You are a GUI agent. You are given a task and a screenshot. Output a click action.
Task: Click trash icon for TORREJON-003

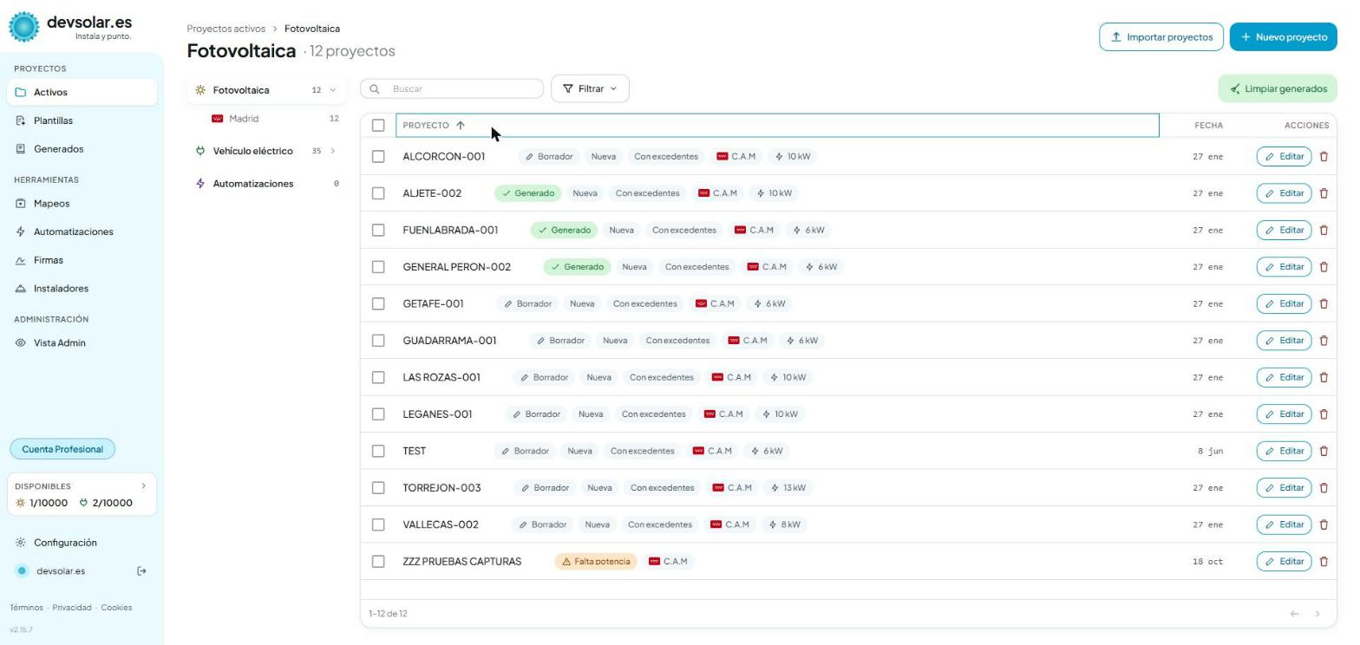coord(1324,488)
